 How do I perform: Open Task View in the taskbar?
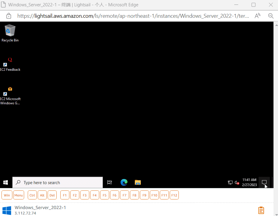click(x=109, y=182)
